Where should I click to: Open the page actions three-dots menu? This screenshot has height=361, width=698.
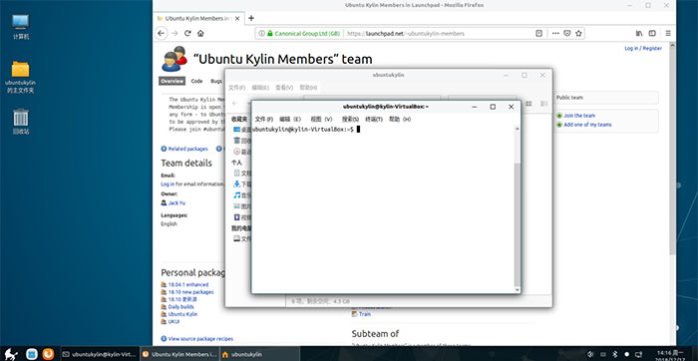click(555, 33)
